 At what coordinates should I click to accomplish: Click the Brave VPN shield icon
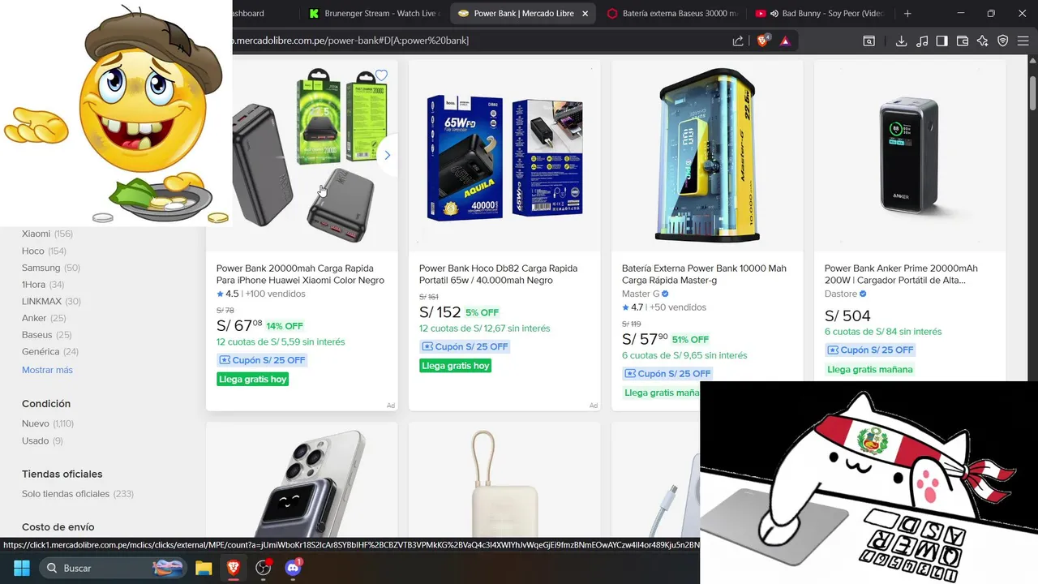tap(1003, 41)
